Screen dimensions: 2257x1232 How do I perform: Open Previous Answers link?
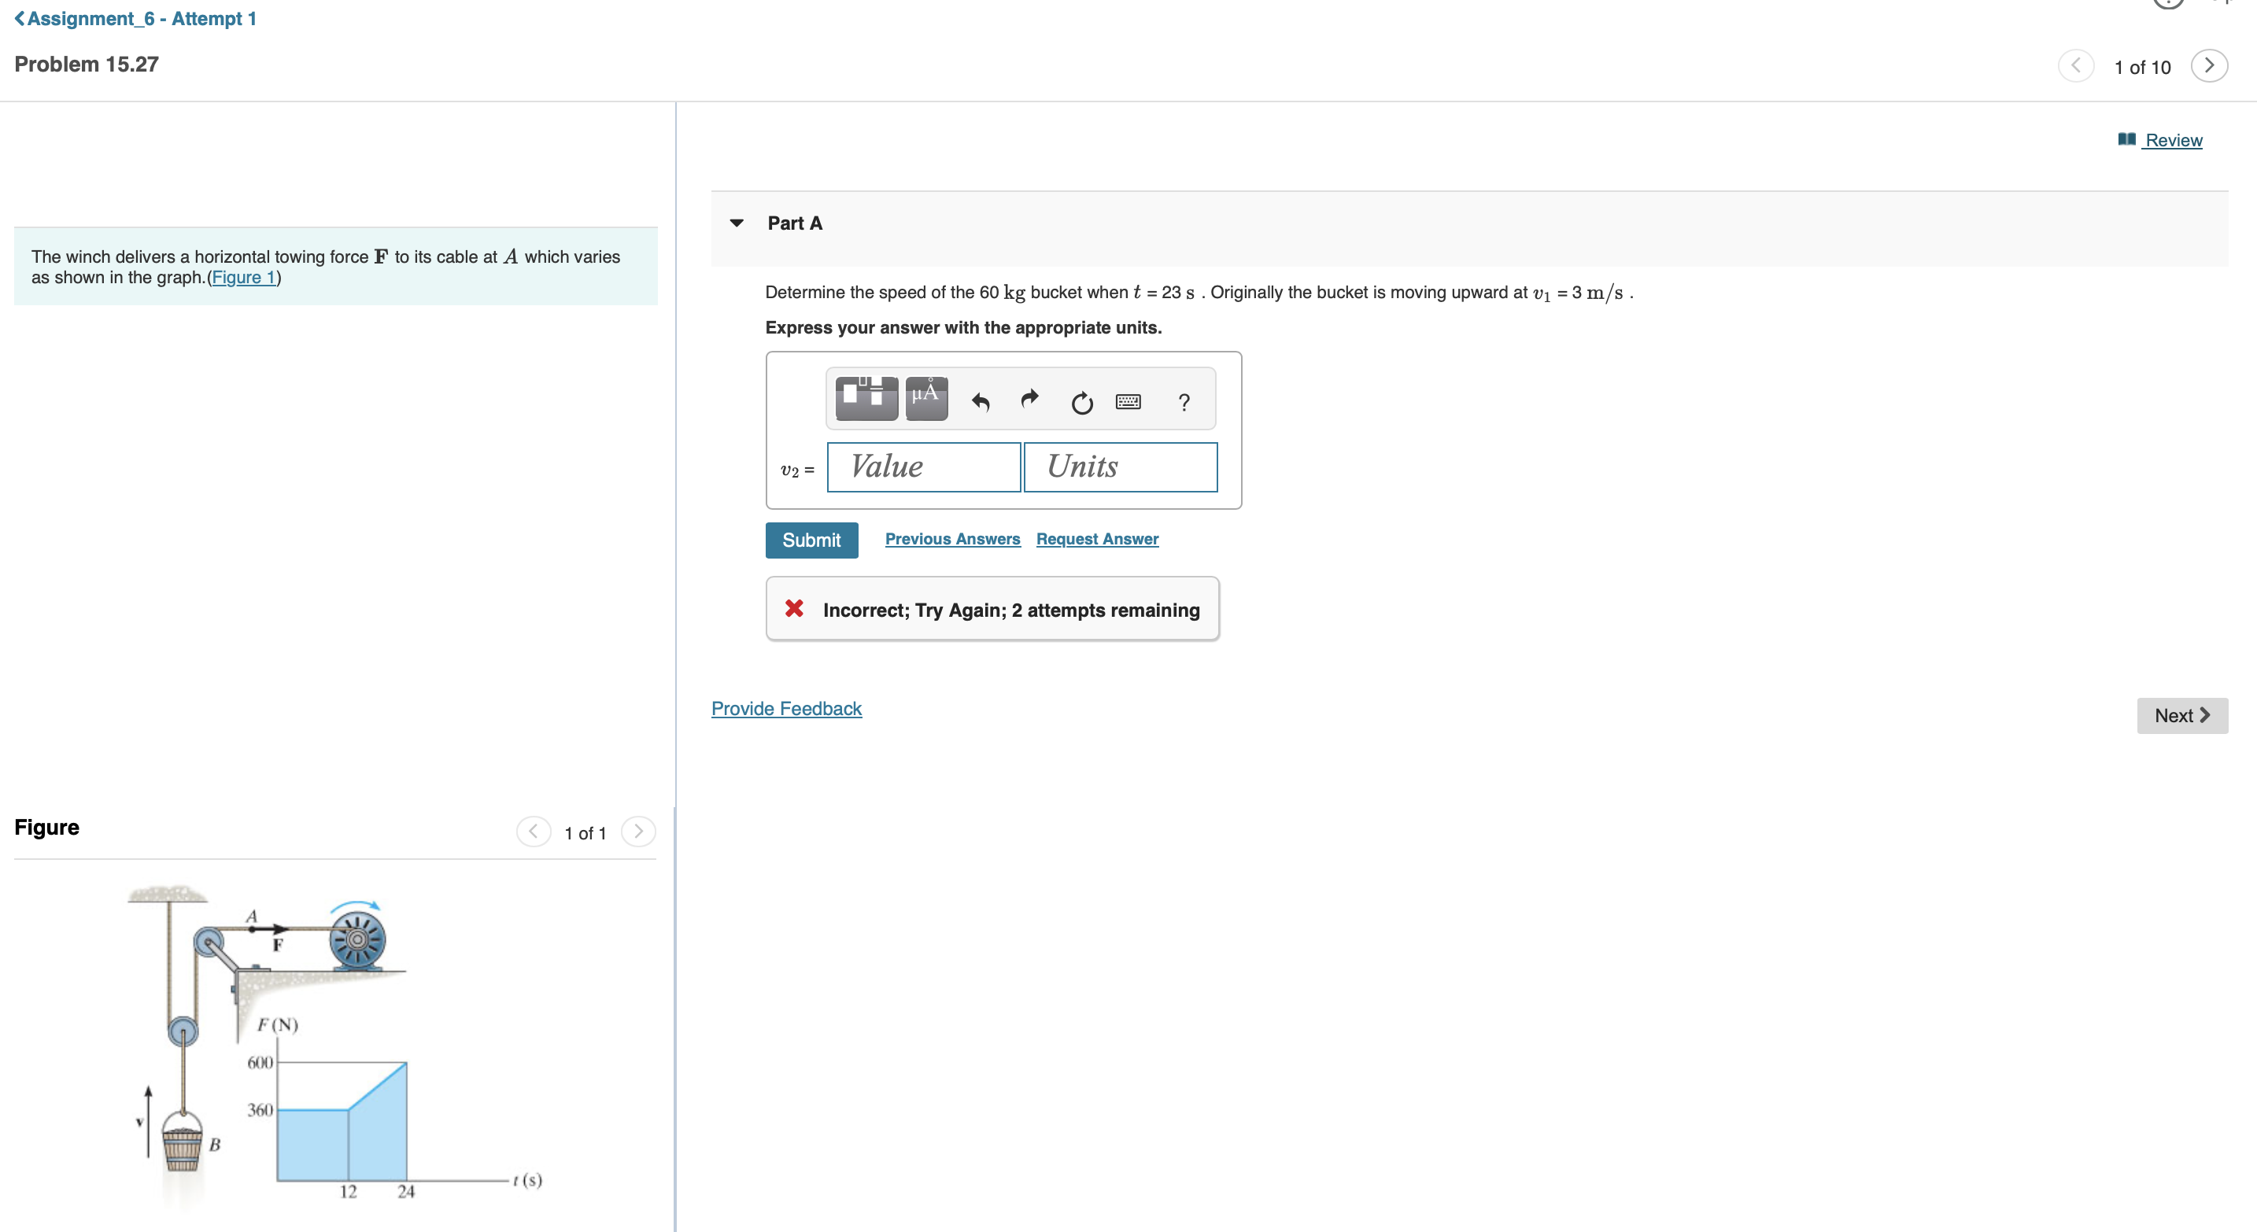point(952,540)
